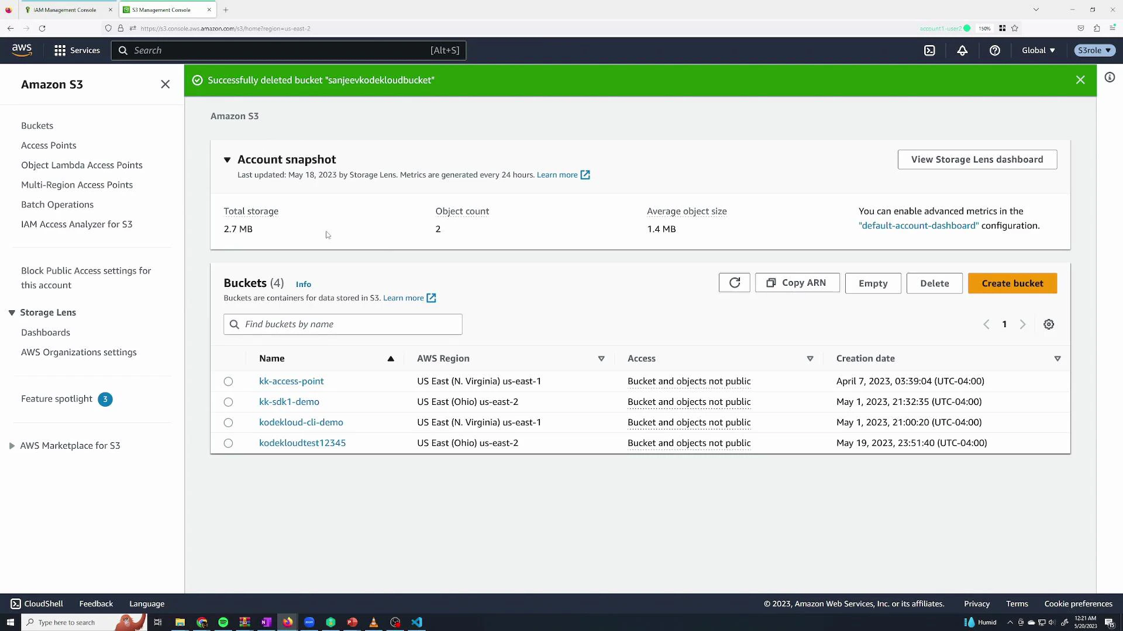This screenshot has height=631, width=1123.
Task: Open the AWS Region column filter dropdown
Action: click(x=601, y=359)
